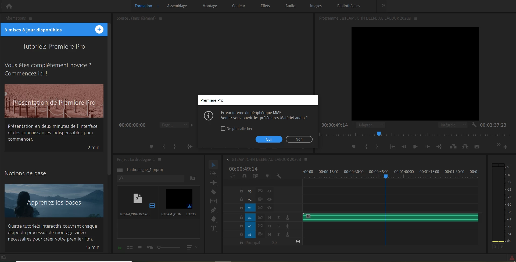This screenshot has height=262, width=516.
Task: Toggle linked selection in the timeline
Action: (256, 176)
